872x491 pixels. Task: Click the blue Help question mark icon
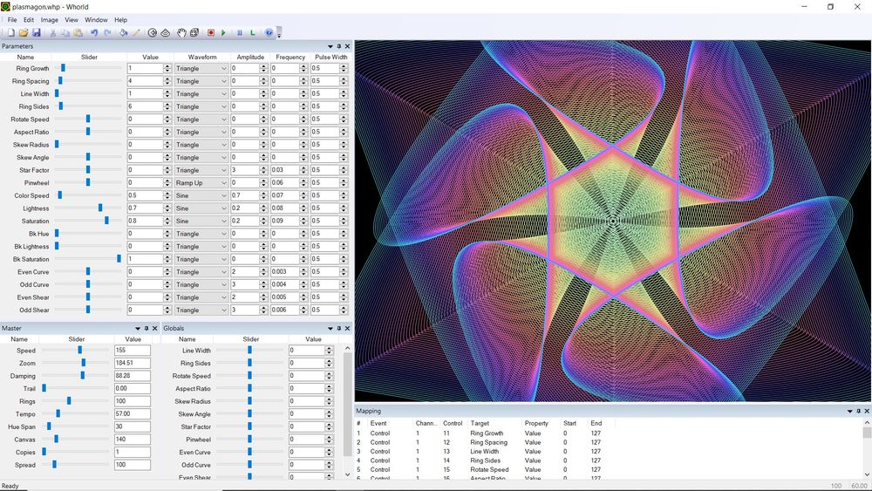[269, 33]
